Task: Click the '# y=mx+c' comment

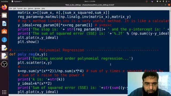Action: [103, 25]
